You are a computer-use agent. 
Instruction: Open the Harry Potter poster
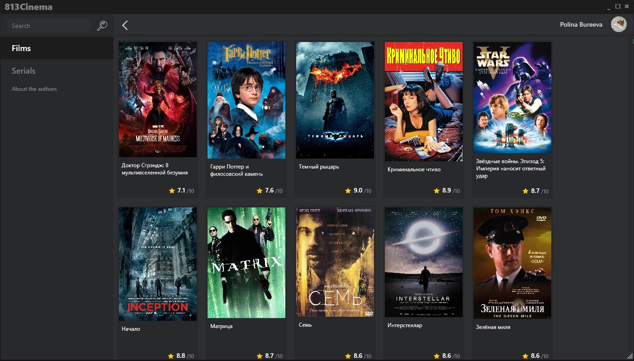246,100
